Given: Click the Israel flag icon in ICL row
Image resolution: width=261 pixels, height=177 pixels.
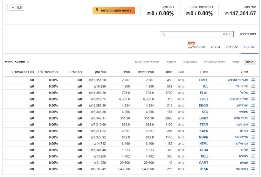Looking at the screenshot, I should tap(253, 86).
